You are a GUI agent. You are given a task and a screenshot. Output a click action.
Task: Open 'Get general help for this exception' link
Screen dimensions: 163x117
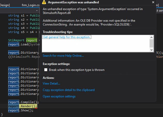click(x=67, y=37)
